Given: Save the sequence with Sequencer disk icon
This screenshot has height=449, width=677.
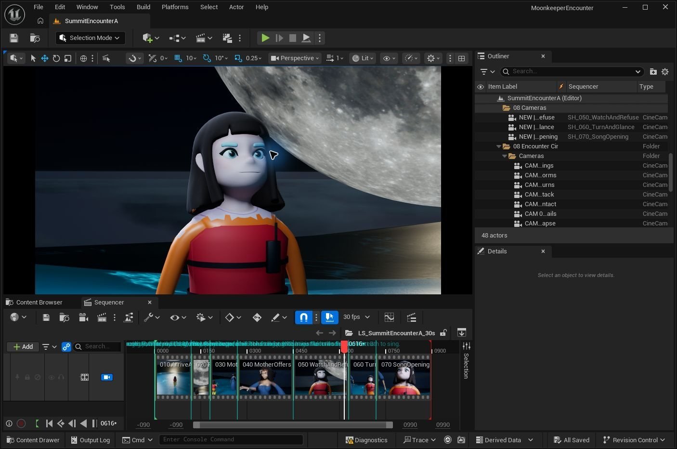Looking at the screenshot, I should (x=46, y=317).
